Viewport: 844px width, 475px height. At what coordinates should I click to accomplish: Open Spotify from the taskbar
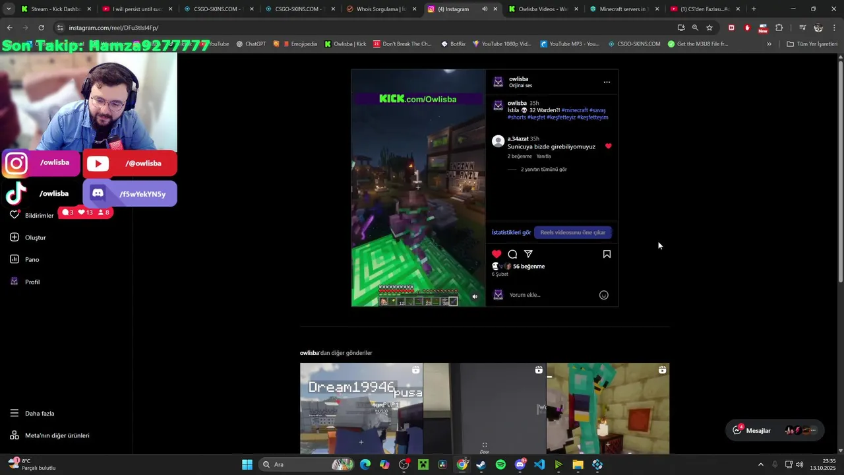[500, 464]
